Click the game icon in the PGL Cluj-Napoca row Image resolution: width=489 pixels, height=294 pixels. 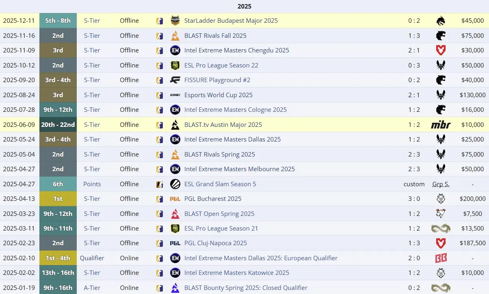pos(160,243)
